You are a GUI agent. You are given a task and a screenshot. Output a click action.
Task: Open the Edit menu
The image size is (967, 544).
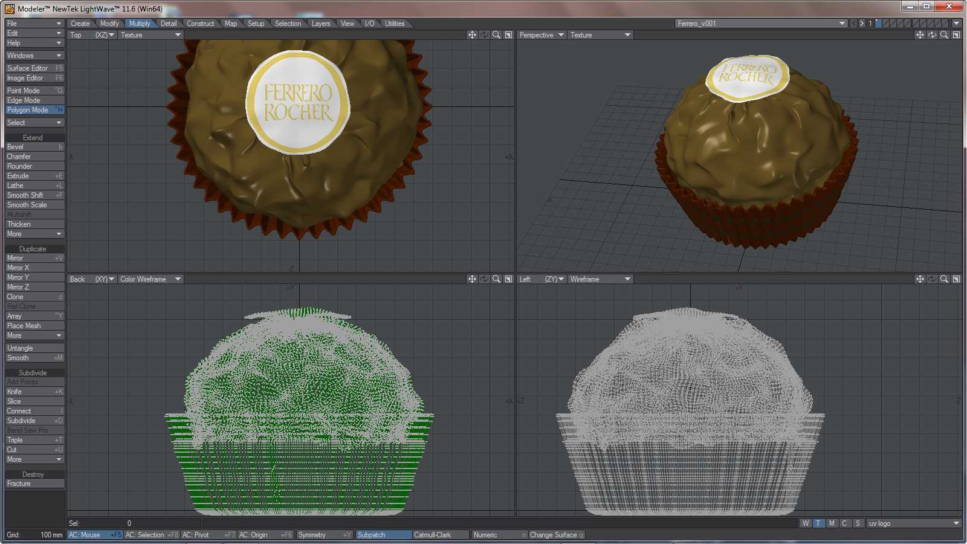click(34, 33)
